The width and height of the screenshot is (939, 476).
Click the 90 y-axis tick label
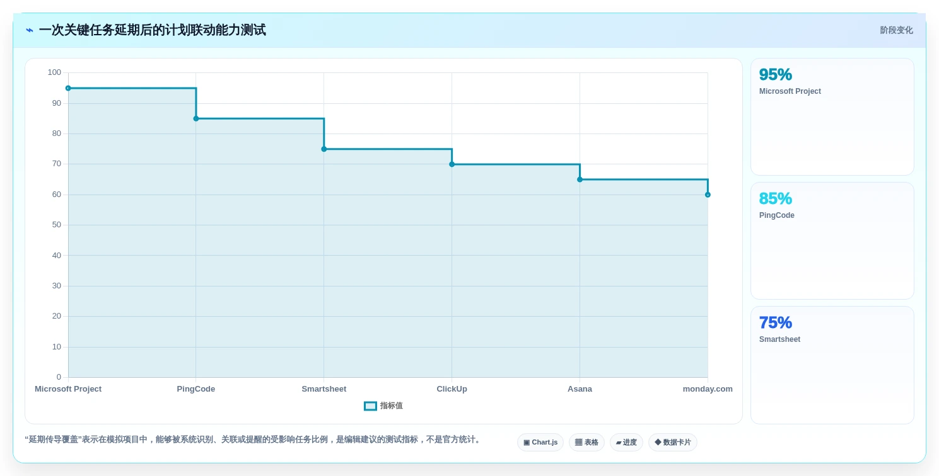tap(57, 103)
